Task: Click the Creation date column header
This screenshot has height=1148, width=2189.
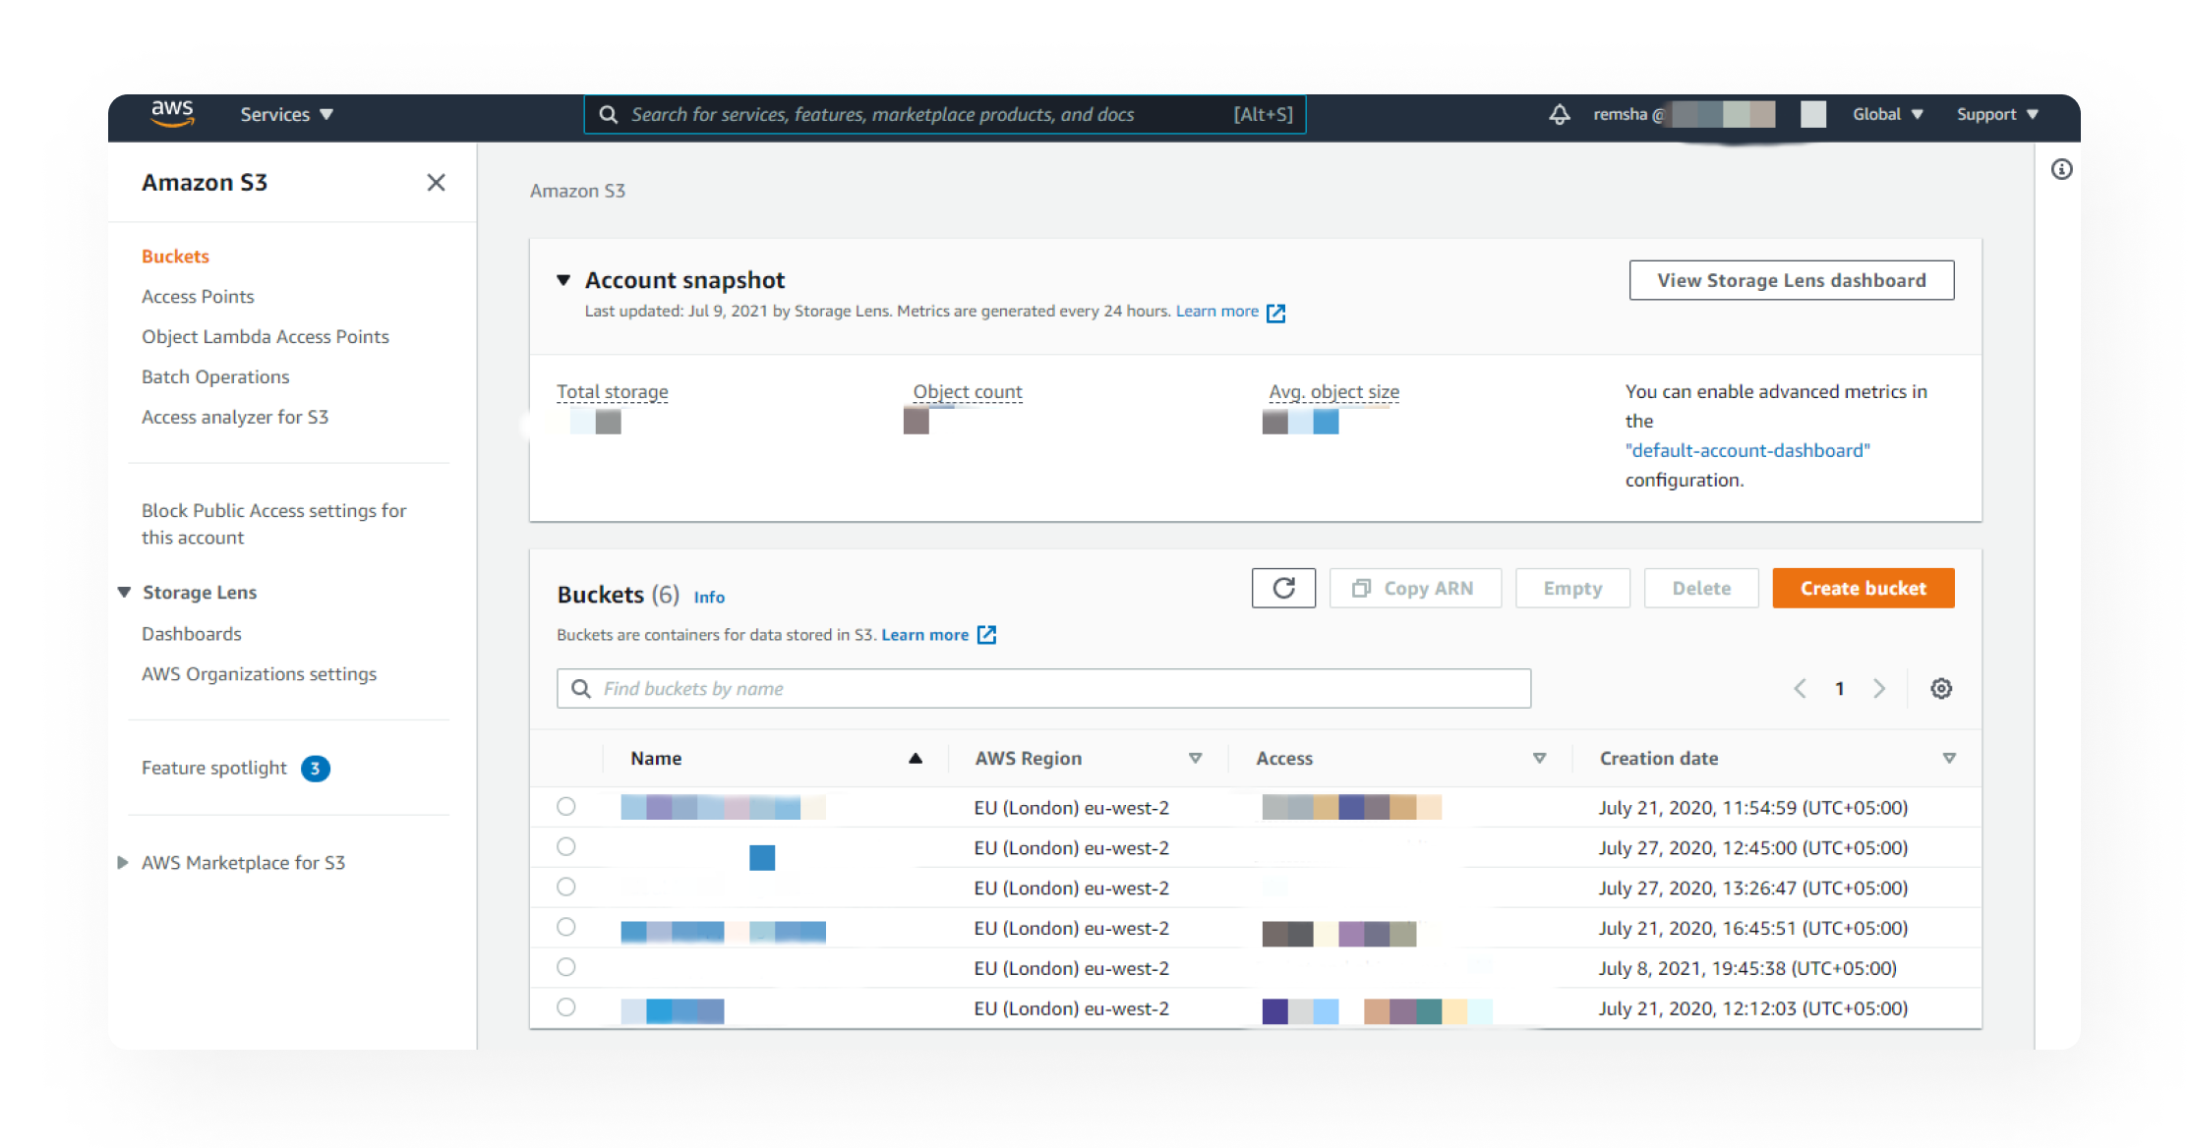Action: point(1659,758)
